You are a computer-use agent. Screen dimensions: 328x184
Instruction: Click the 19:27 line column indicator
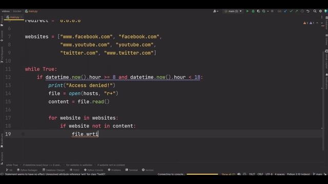click(252, 174)
